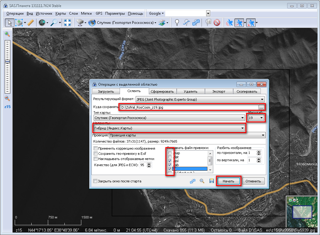Switch to the 'Удалить' tab
The height and width of the screenshot is (235, 320).
click(191, 91)
